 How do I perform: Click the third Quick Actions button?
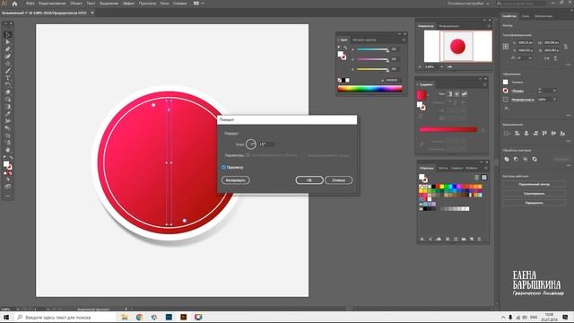(535, 203)
